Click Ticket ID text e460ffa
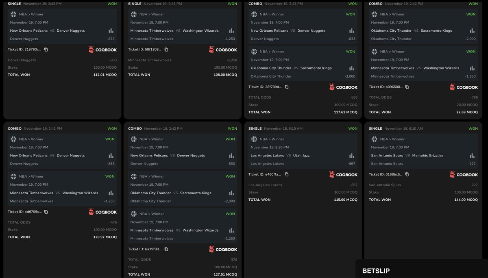Screen dimensions: 488x278 pyautogui.click(x=265, y=174)
